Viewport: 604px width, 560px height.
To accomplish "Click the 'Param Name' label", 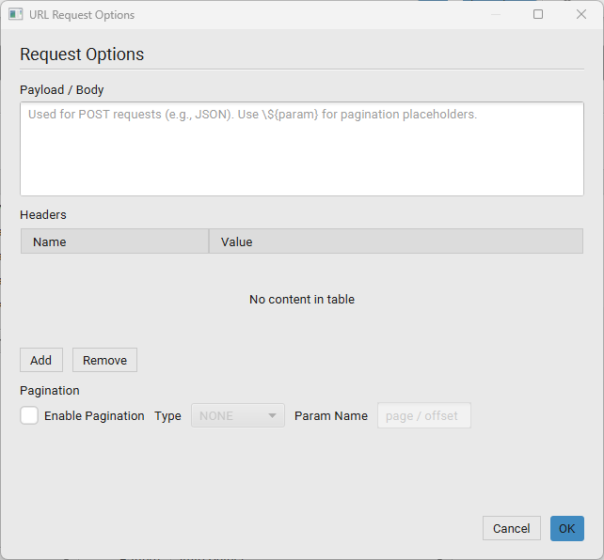I will tap(331, 415).
